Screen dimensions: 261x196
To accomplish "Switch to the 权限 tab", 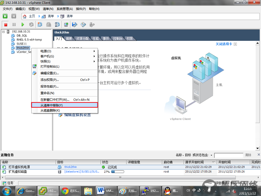I will (x=129, y=39).
